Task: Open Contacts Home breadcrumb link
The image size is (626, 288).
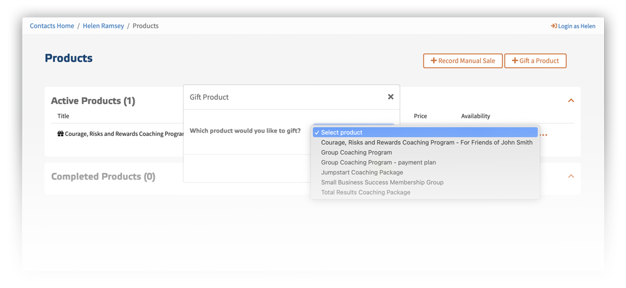Action: (x=52, y=26)
